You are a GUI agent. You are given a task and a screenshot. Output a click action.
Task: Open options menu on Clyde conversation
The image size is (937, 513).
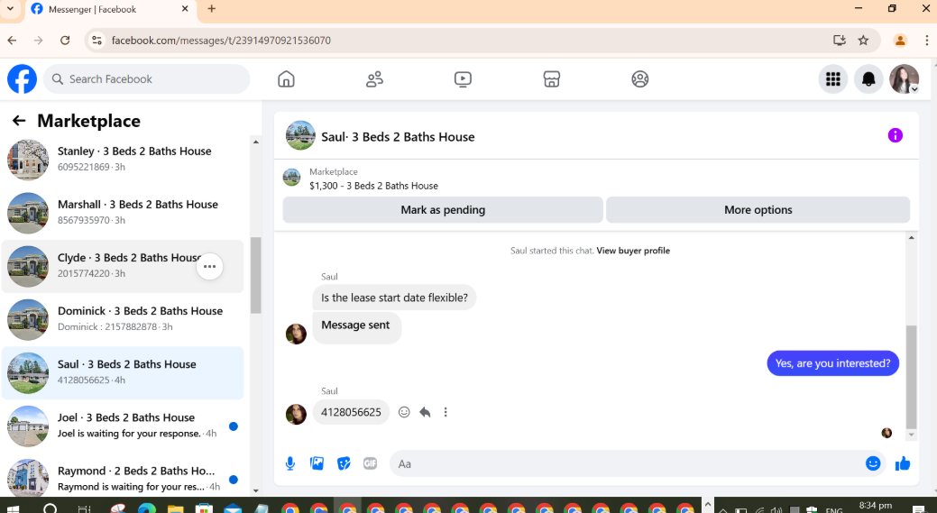coord(210,266)
